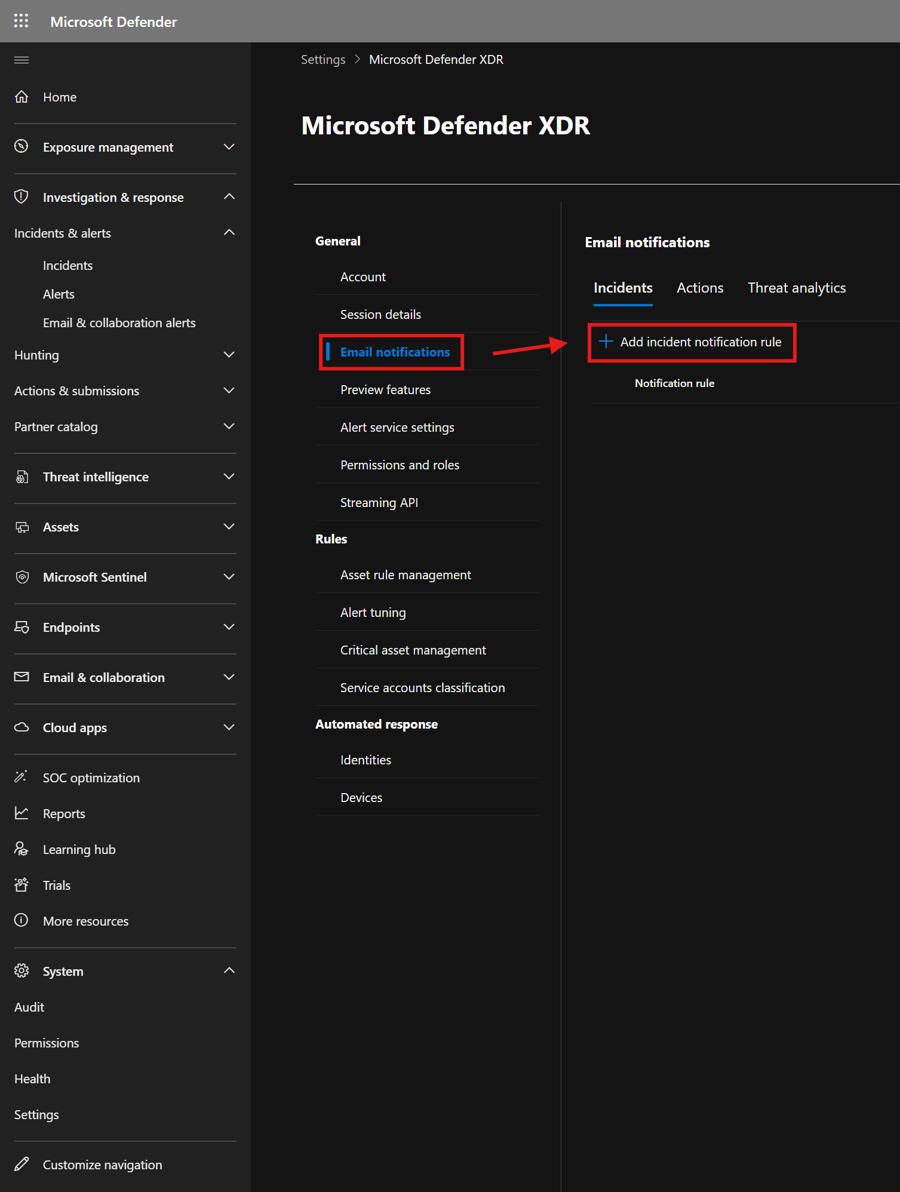Image resolution: width=900 pixels, height=1192 pixels.
Task: Expand Threat intelligence chevron
Action: 229,477
